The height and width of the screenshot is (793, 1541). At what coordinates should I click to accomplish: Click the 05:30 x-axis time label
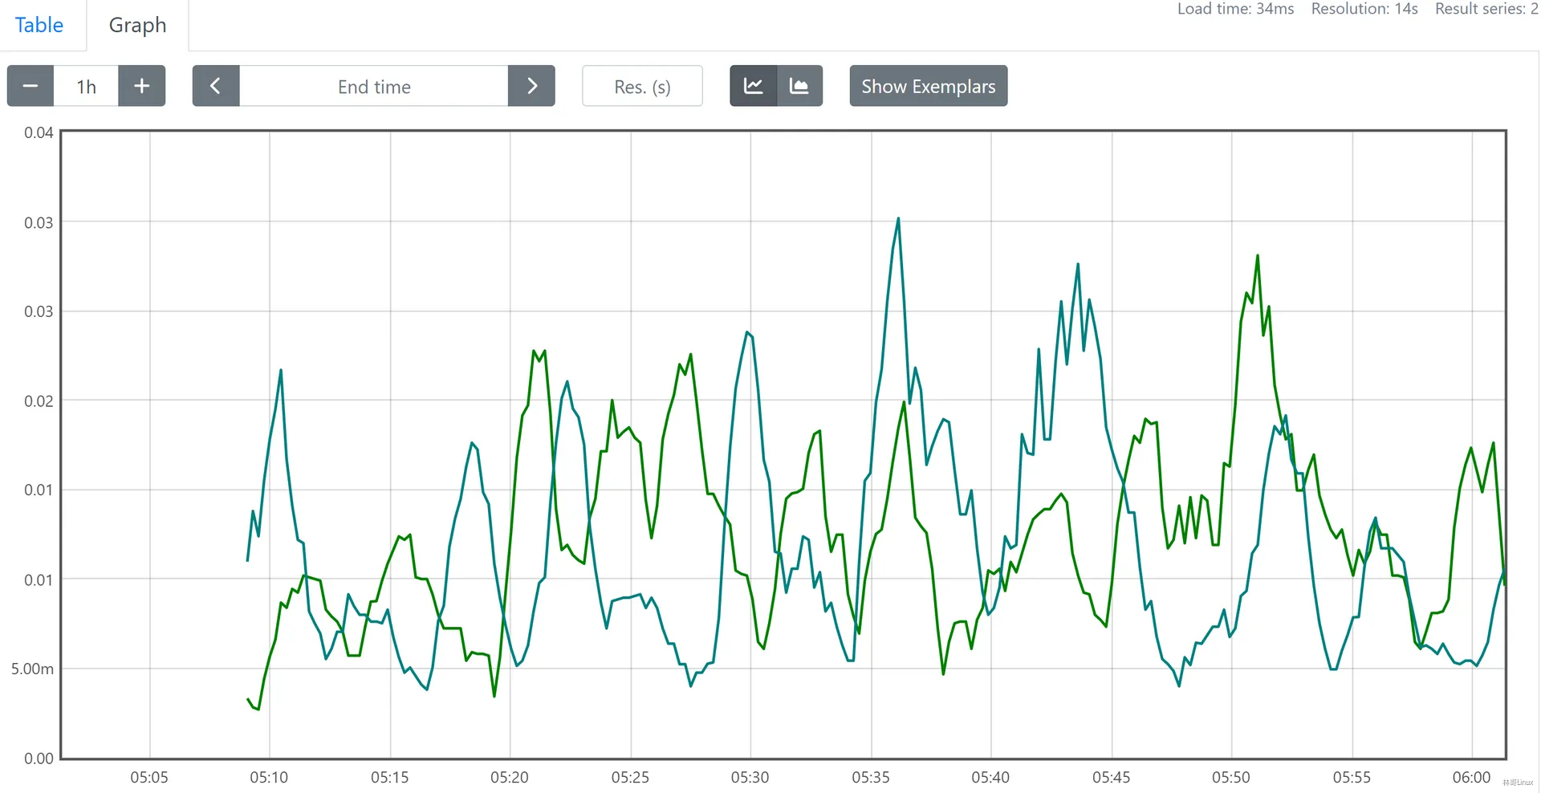[750, 777]
